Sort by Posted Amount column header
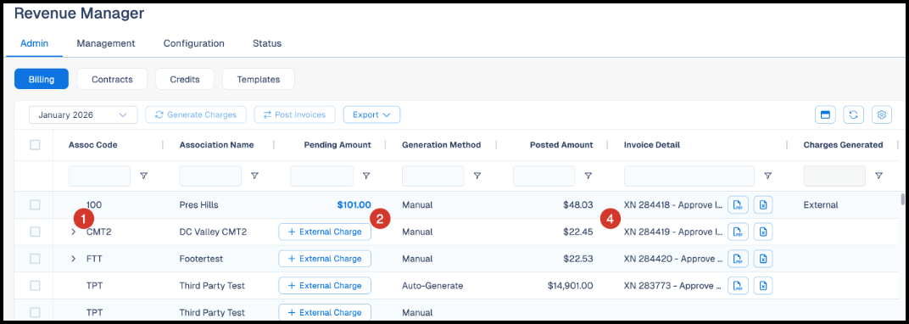The image size is (909, 324). click(x=561, y=145)
